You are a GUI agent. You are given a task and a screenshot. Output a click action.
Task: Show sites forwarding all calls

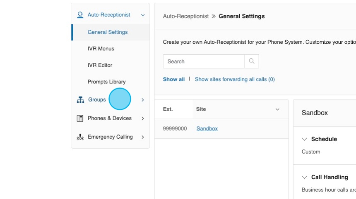235,79
